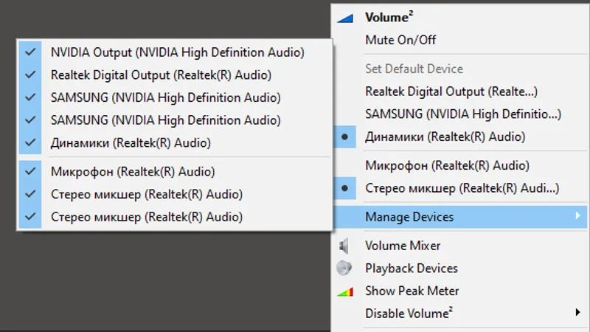Click the Playback Devices disc icon
This screenshot has height=332, width=590.
(344, 269)
